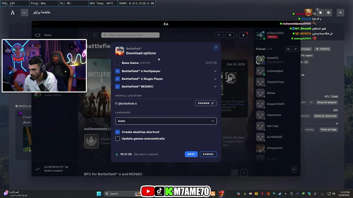This screenshot has width=353, height=198.
Task: Click EA SPORTS FC 26 Update complete entry
Action: point(56,169)
